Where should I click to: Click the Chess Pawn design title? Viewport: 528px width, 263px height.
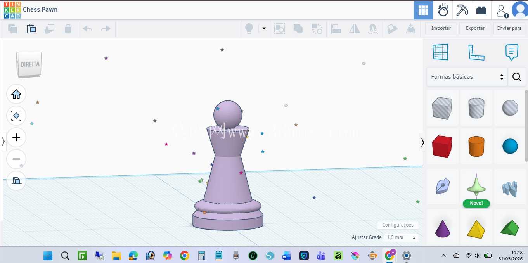[x=40, y=10]
